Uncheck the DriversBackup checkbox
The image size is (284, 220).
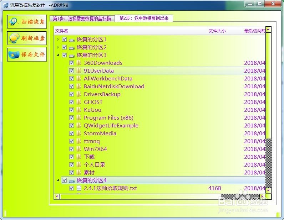[72, 94]
